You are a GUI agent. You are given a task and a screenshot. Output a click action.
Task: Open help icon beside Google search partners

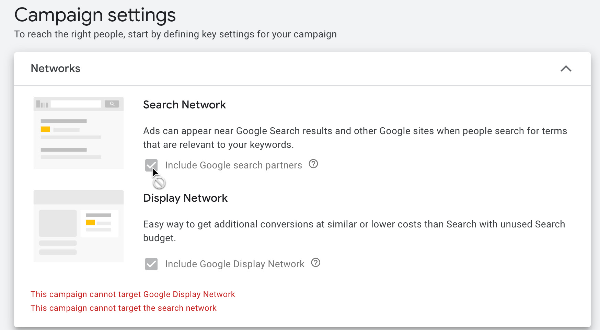313,164
